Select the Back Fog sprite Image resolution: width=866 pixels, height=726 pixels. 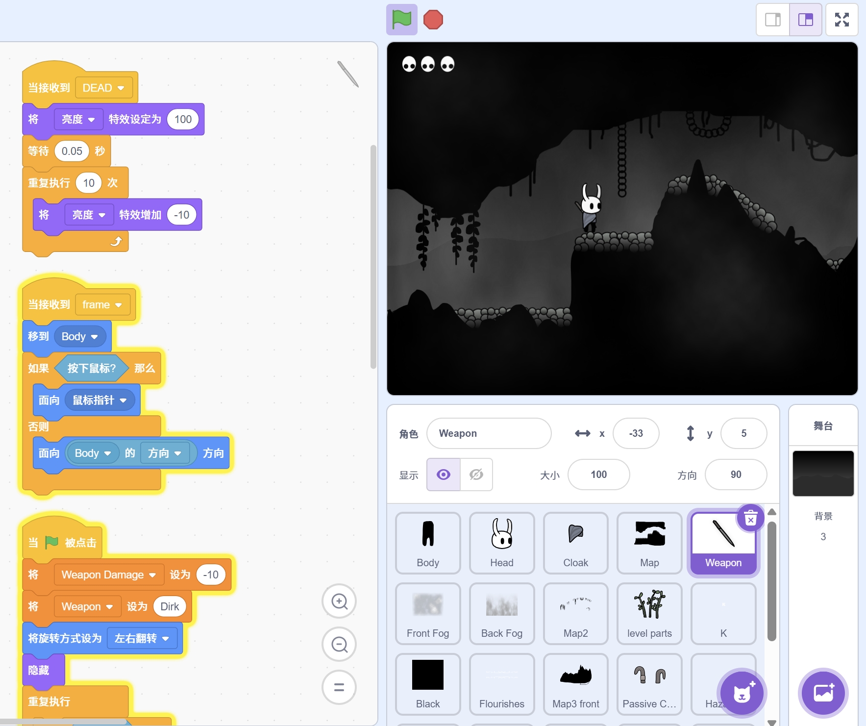pyautogui.click(x=502, y=614)
